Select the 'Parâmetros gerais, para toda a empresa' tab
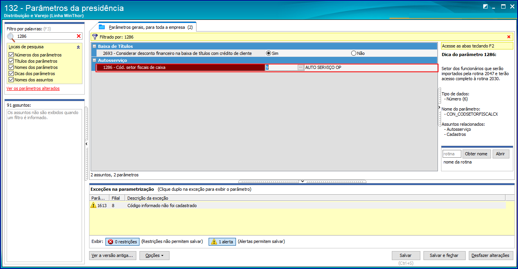518x269 pixels. 147,27
